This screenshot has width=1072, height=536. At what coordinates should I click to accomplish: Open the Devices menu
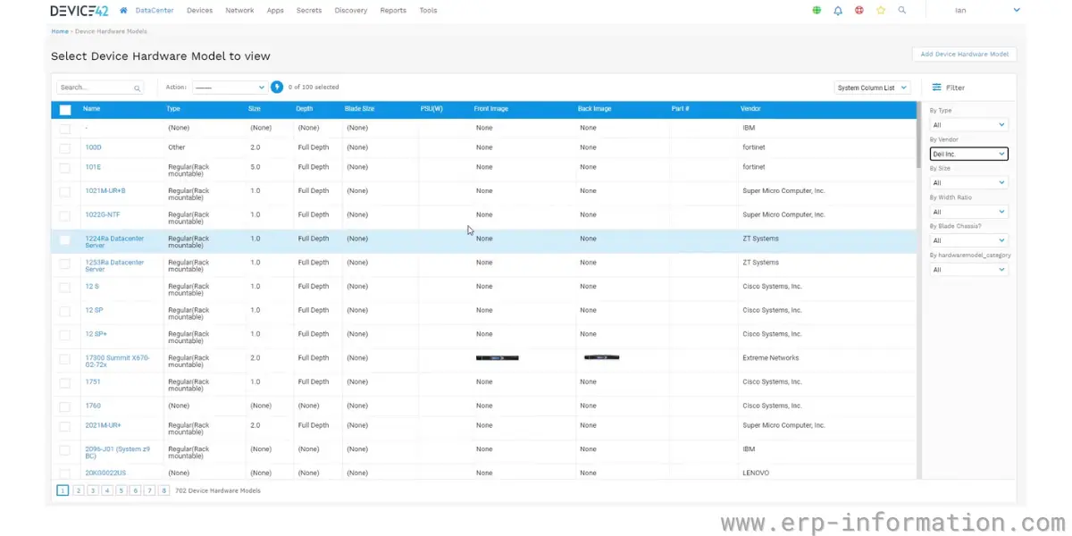(199, 11)
